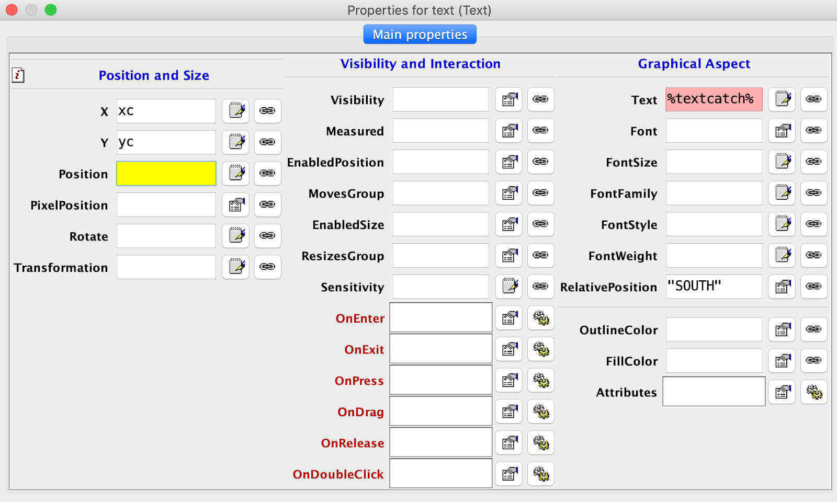Click the info icon beside Position and Size
Viewport: 837px width, 502px height.
(x=18, y=75)
